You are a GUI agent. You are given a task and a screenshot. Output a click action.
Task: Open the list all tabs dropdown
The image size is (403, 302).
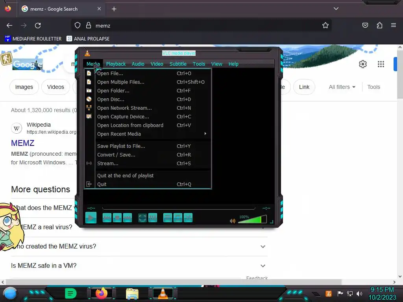(336, 9)
